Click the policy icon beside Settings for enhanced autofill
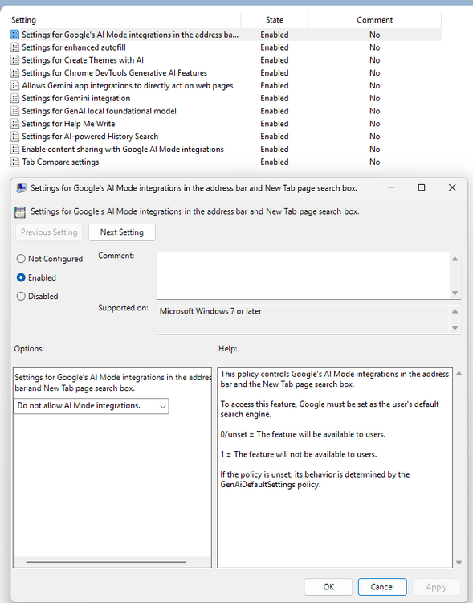Screen dimensions: 473x603 [14, 47]
